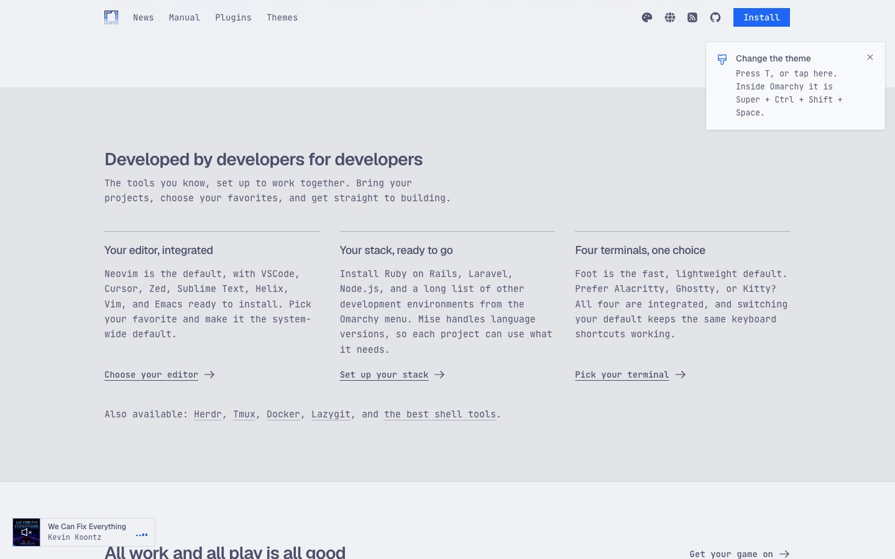Screen dimensions: 895x559
Task: Follow the Choose your editor link
Action: [x=160, y=375]
